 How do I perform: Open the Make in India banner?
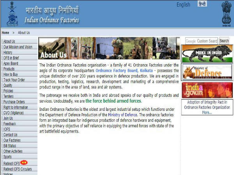click(207, 53)
